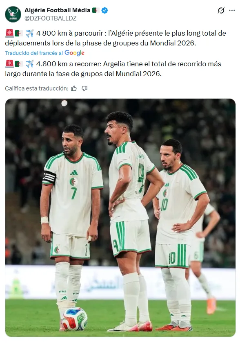Open the Algérie Football Média account name

click(x=58, y=10)
